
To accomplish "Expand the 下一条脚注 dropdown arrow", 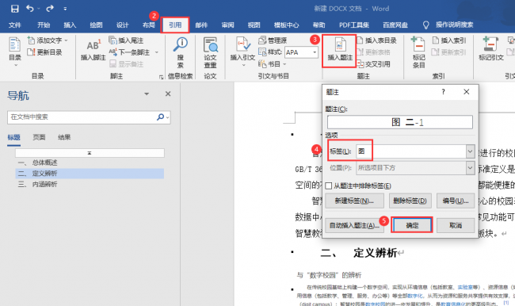I will (x=157, y=52).
